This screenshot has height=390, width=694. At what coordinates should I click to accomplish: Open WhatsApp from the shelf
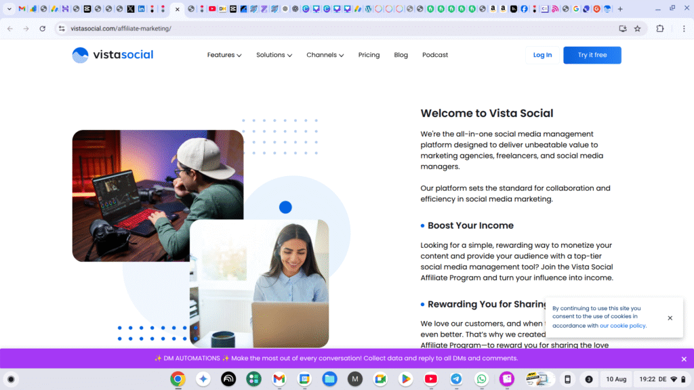coord(481,379)
